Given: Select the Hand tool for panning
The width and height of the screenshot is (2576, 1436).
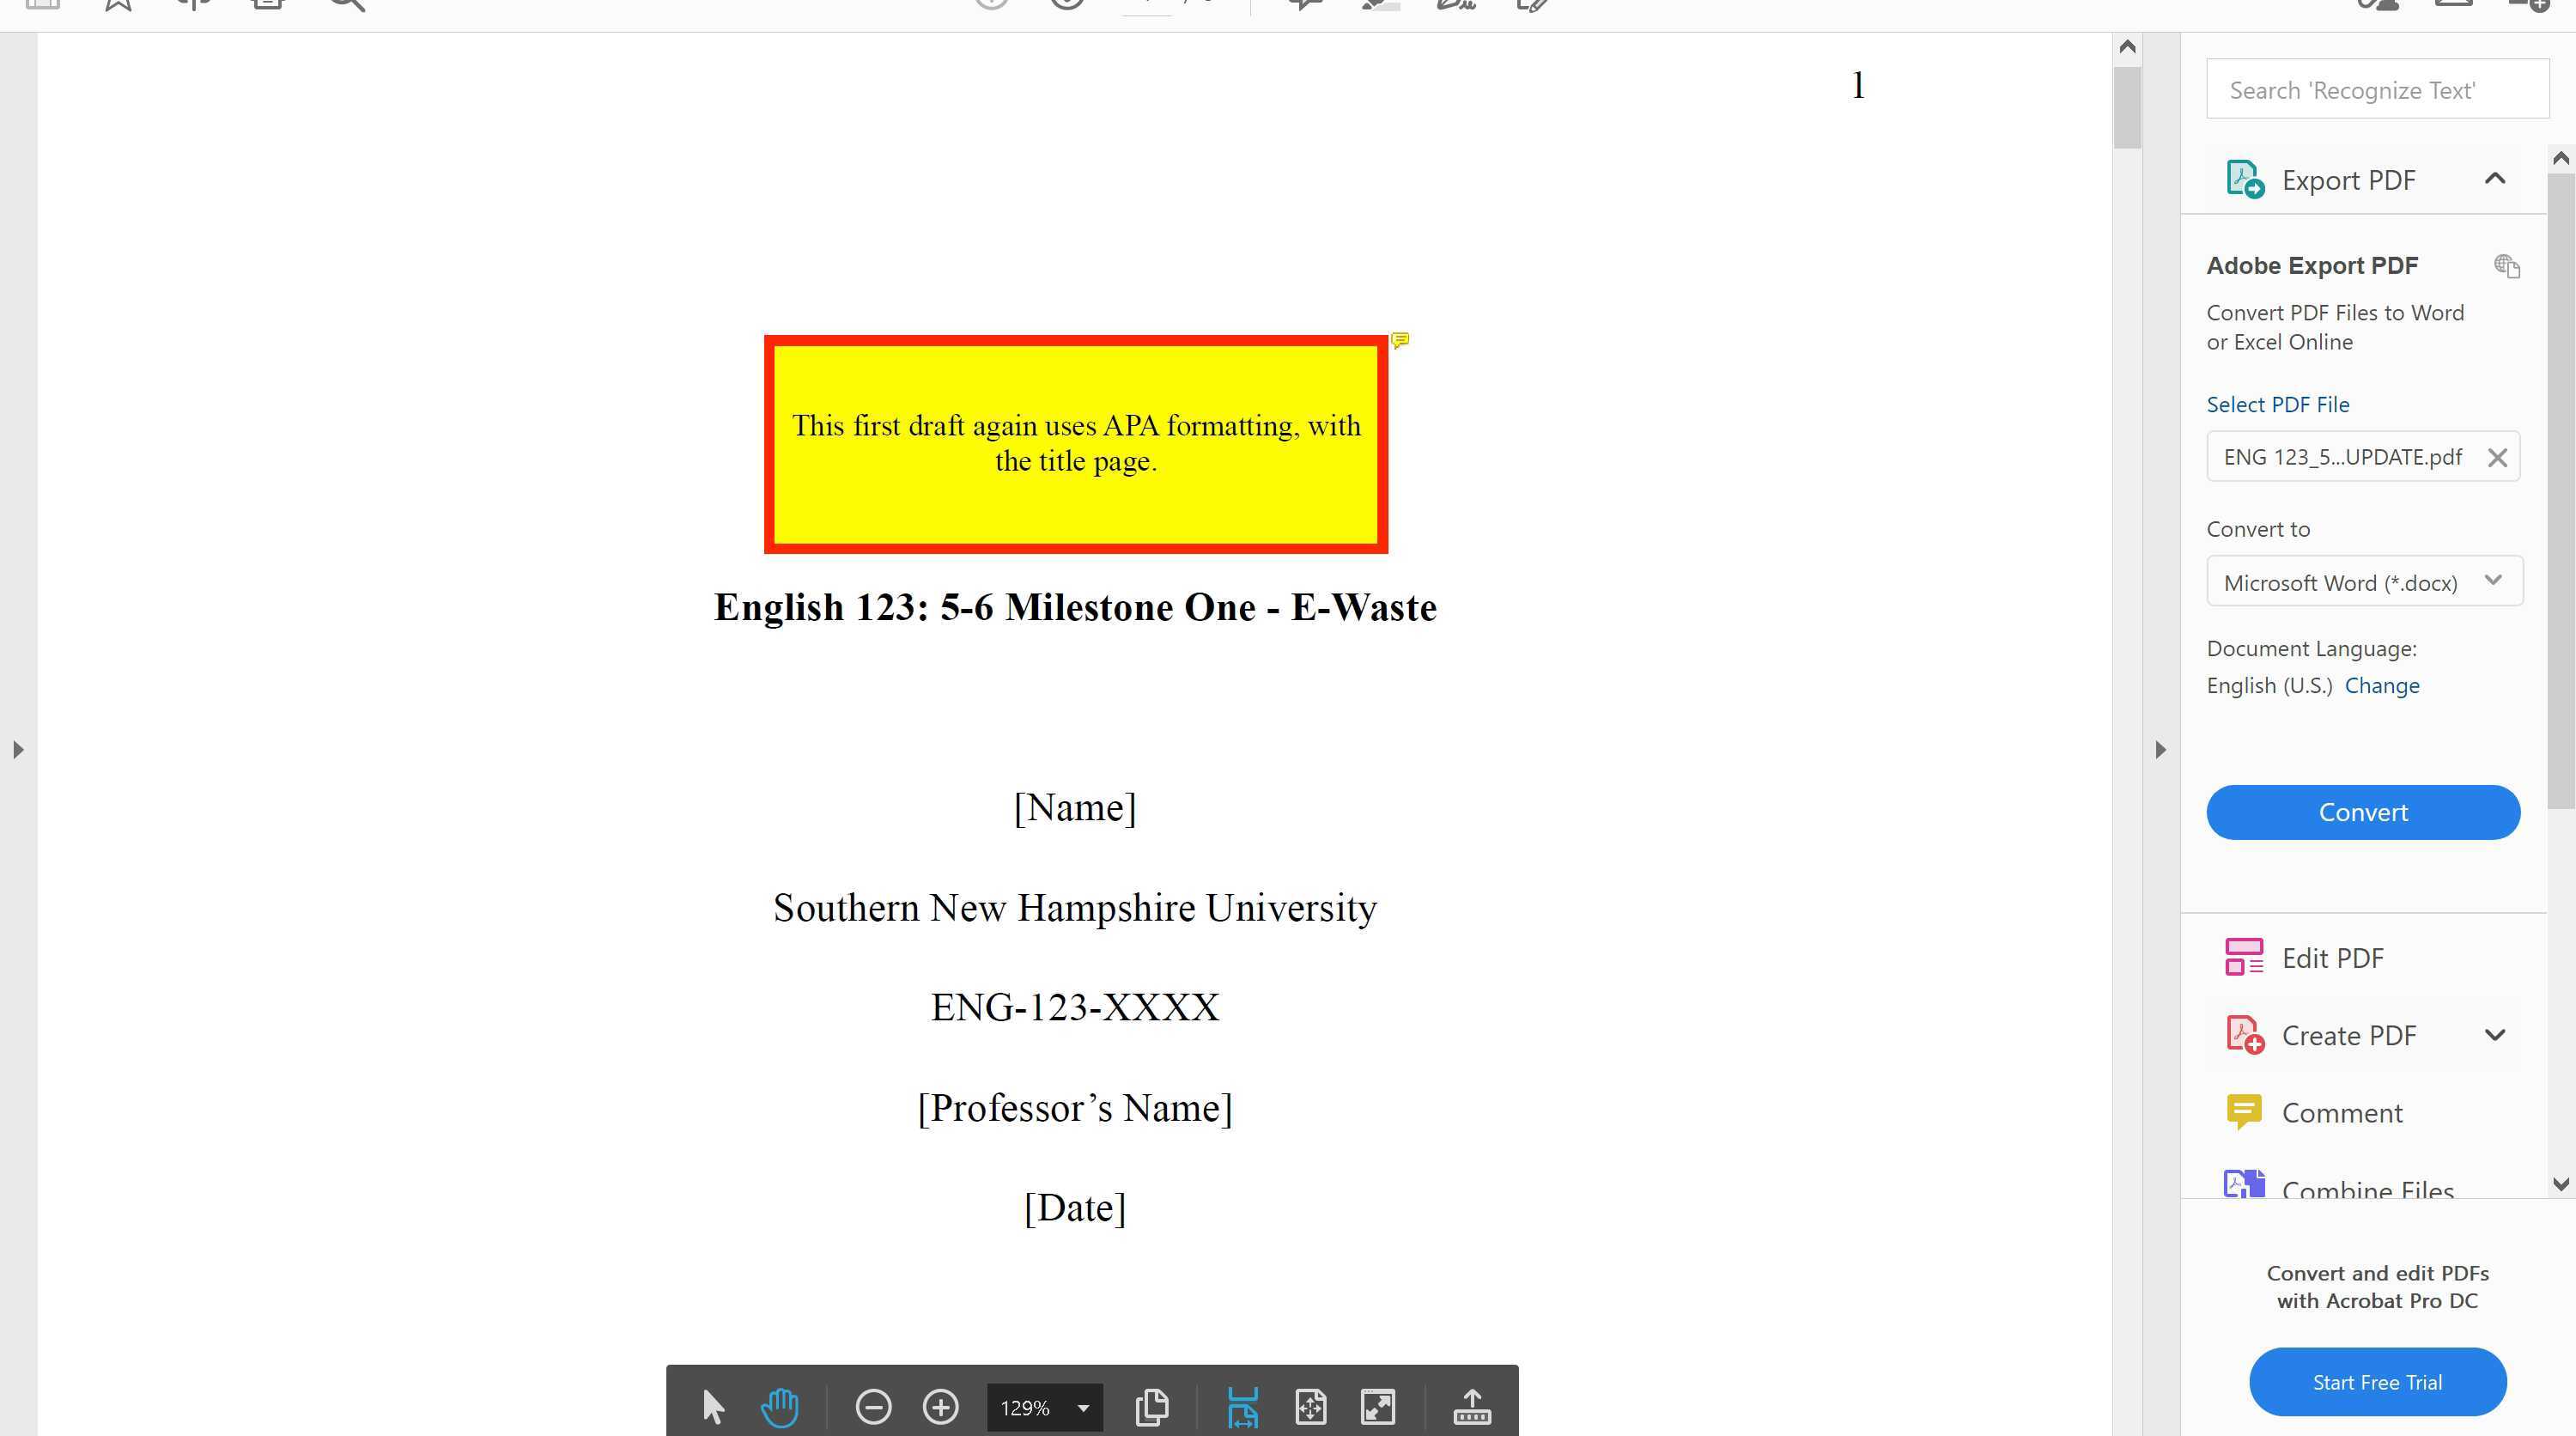Looking at the screenshot, I should point(779,1407).
